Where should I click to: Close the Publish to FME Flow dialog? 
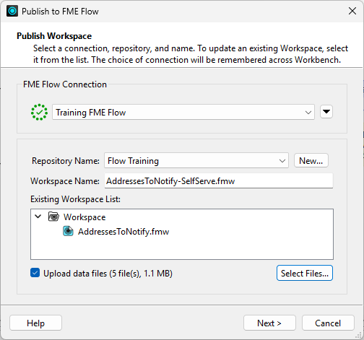352,11
